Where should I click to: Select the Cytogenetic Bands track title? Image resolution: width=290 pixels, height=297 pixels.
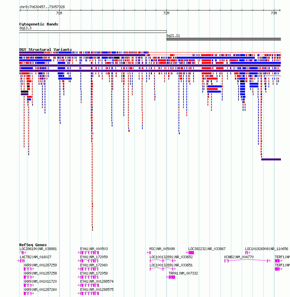pyautogui.click(x=39, y=24)
